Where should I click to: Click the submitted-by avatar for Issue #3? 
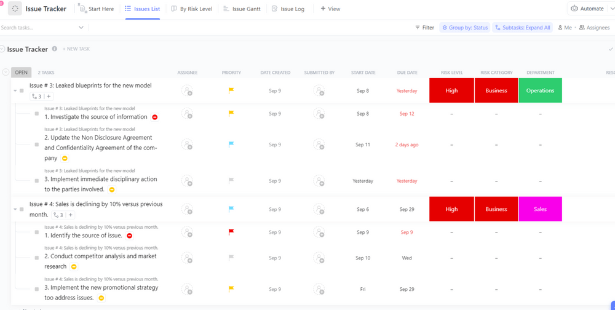pos(319,91)
